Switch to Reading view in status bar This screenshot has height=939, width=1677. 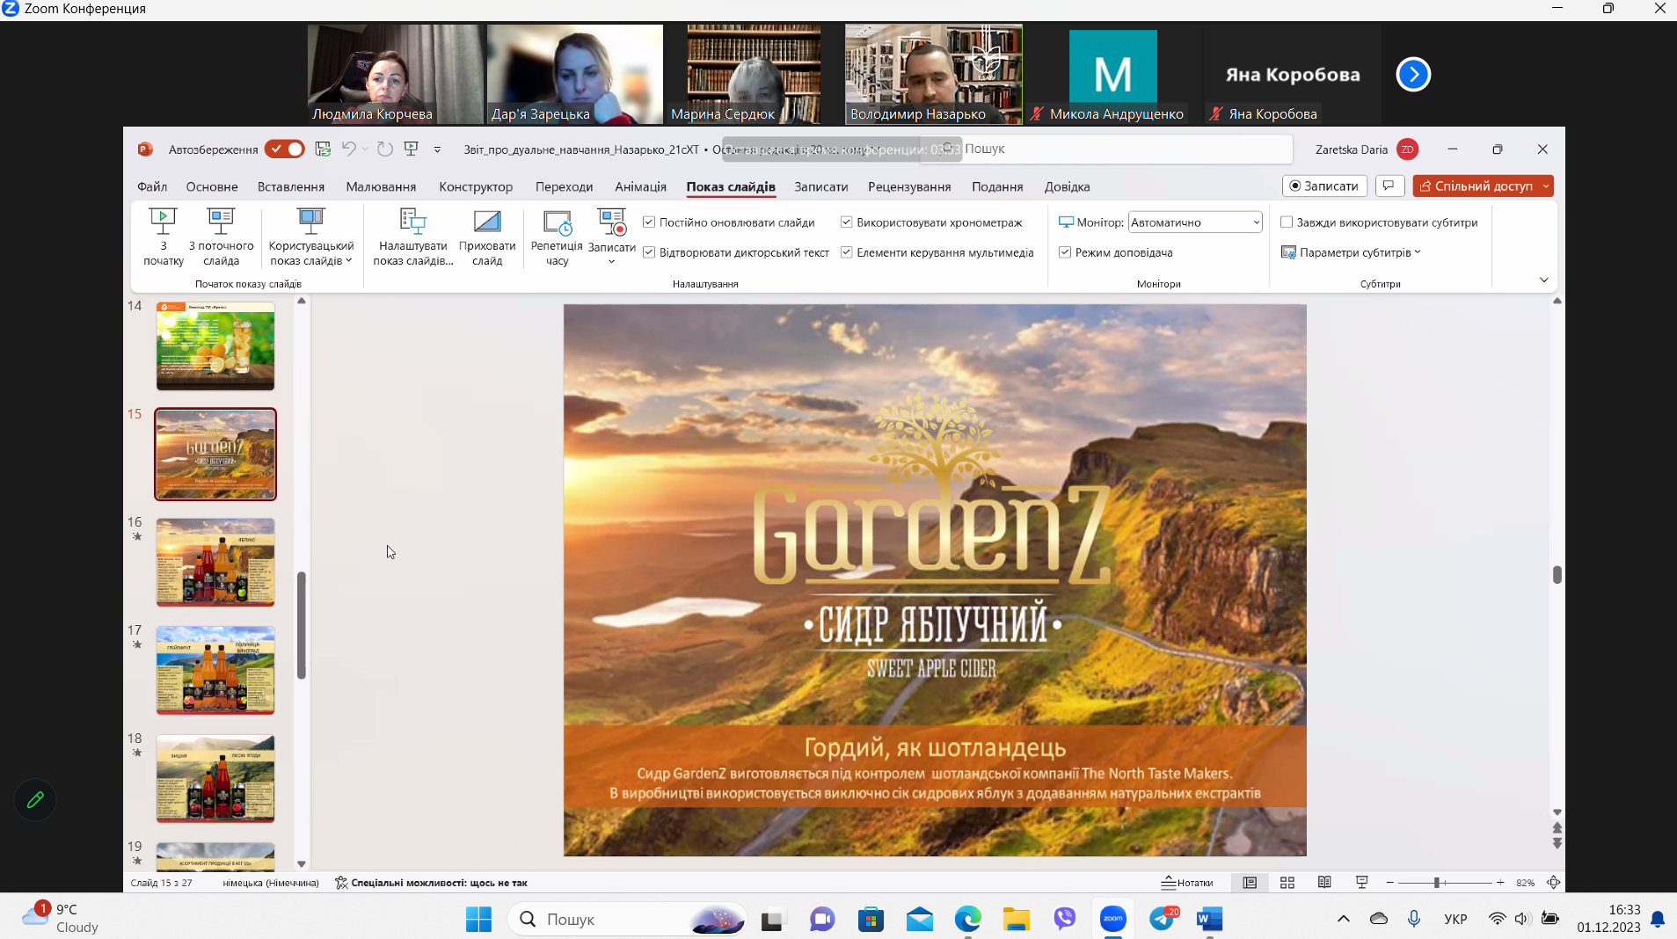1324,883
